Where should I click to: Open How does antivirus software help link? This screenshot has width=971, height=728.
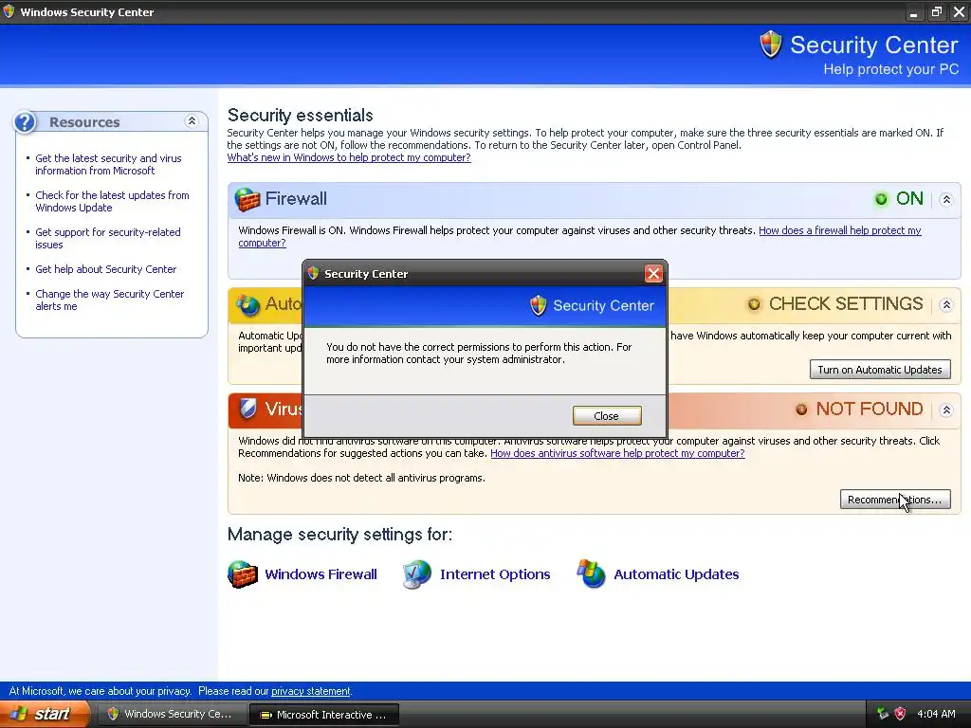617,453
